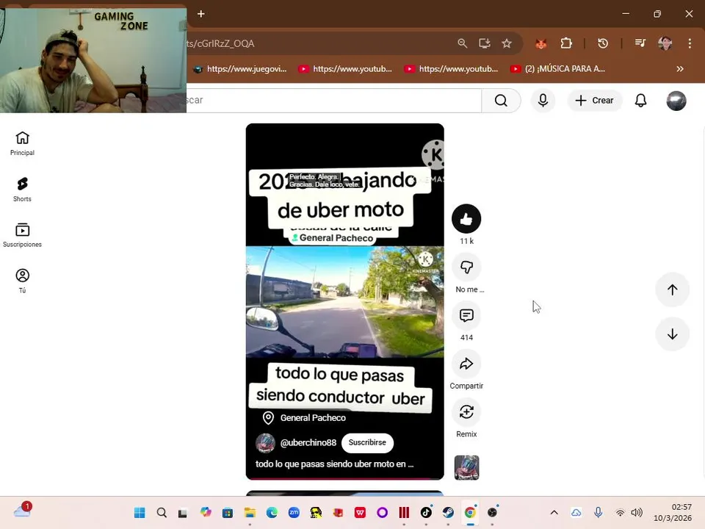Click the YouTube search input field
705x529 pixels.
[x=333, y=101]
